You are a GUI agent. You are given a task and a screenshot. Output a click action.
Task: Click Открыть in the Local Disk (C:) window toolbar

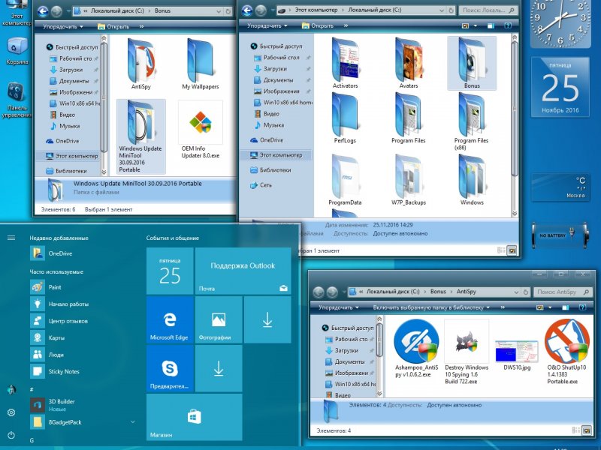click(x=318, y=25)
